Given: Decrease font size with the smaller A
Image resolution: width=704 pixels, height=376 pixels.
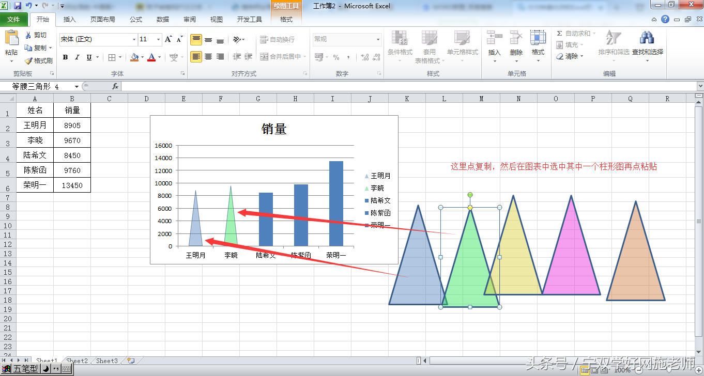Looking at the screenshot, I should point(179,39).
